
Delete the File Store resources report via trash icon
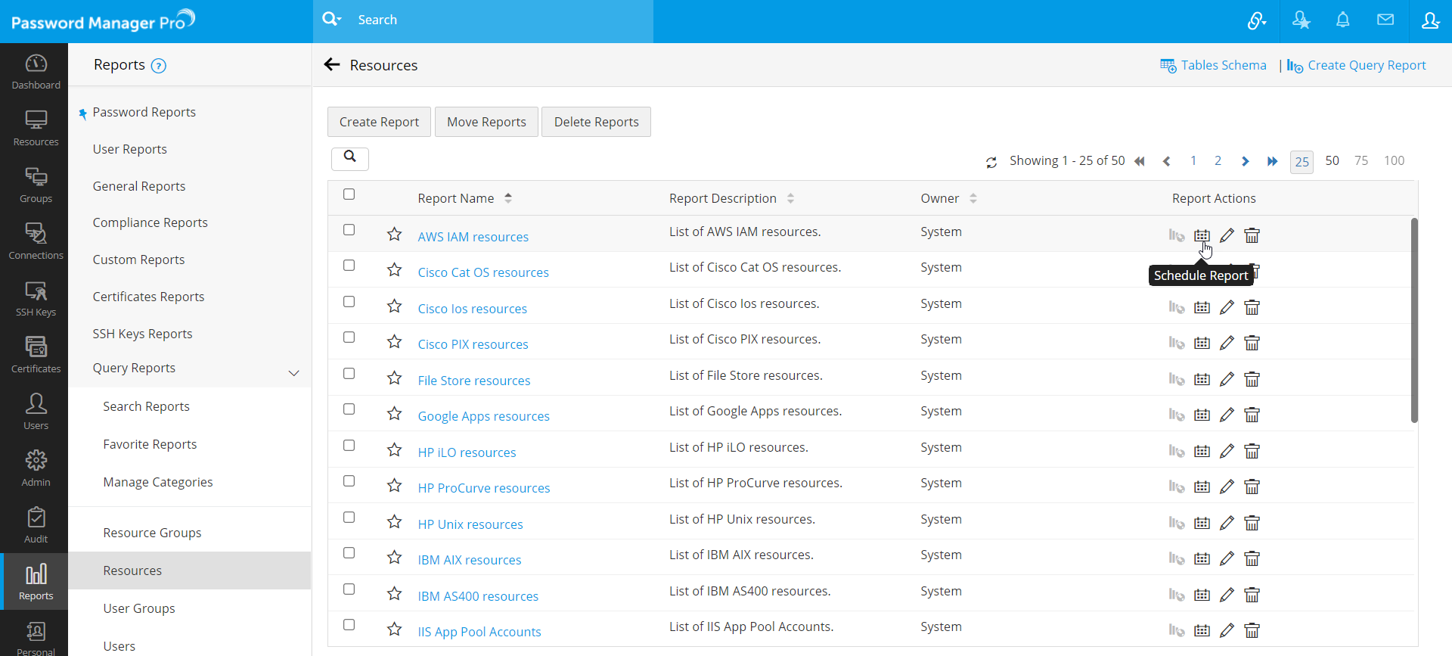click(1252, 379)
